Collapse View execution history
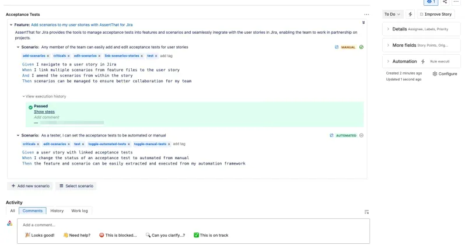Viewport: 465px width, 245px height. (x=44, y=96)
